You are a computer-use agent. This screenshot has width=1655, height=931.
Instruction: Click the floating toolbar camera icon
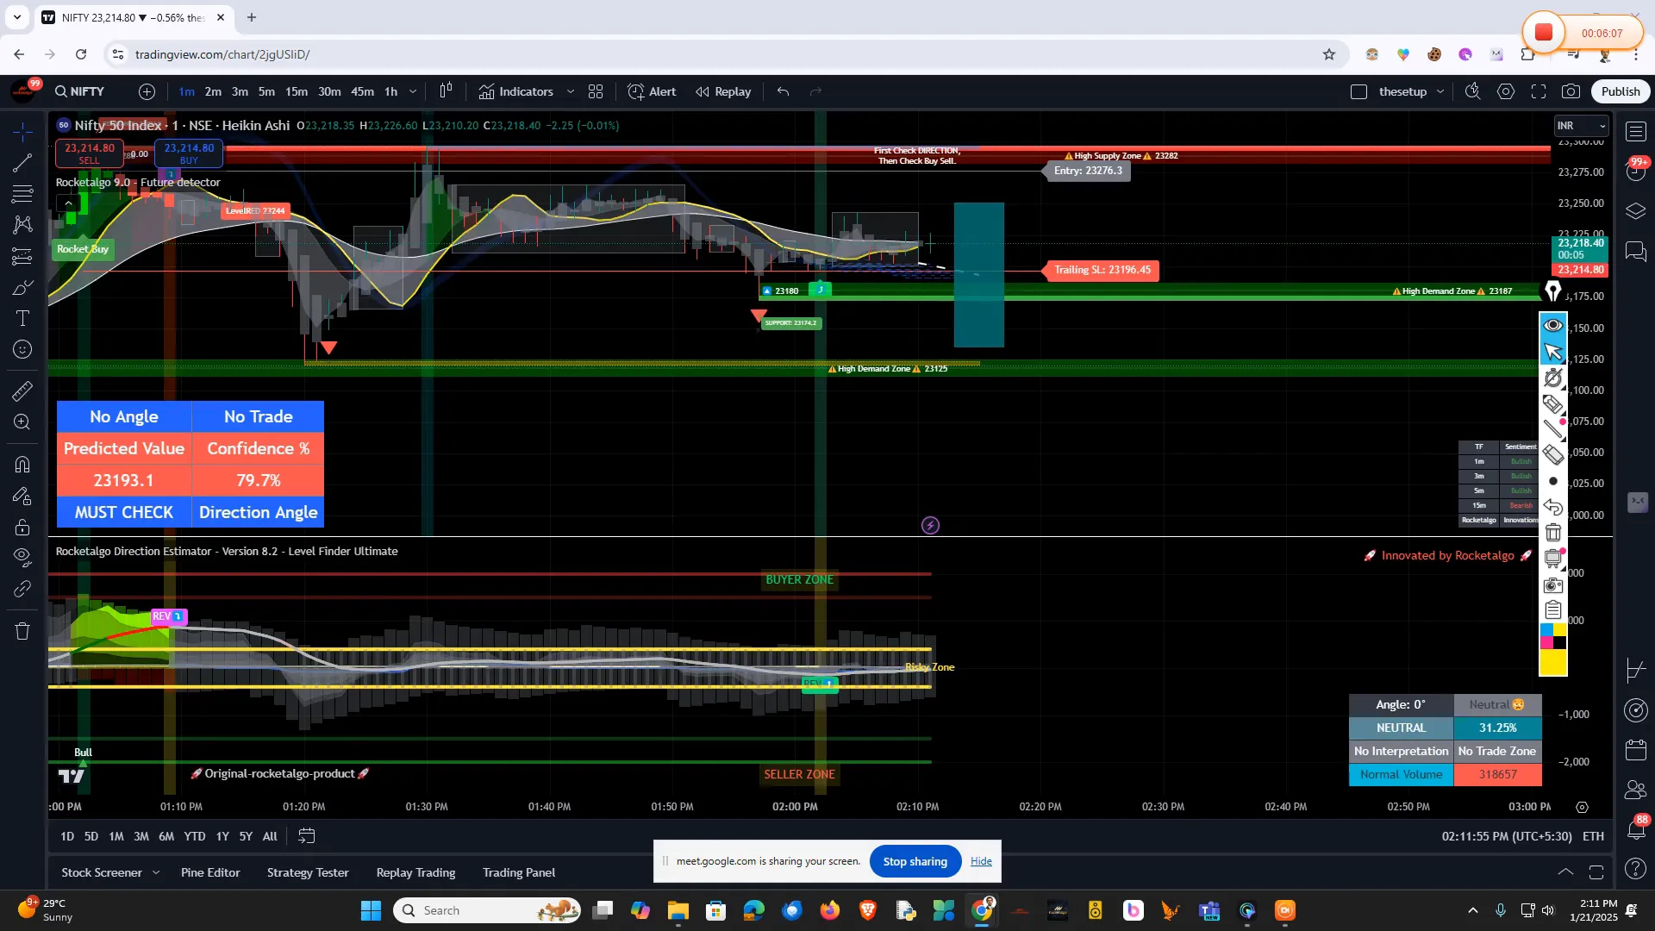pyautogui.click(x=1553, y=585)
